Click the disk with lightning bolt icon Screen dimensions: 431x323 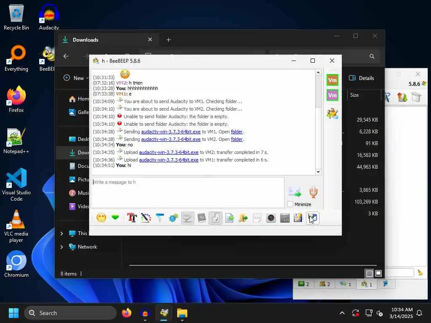point(298,218)
